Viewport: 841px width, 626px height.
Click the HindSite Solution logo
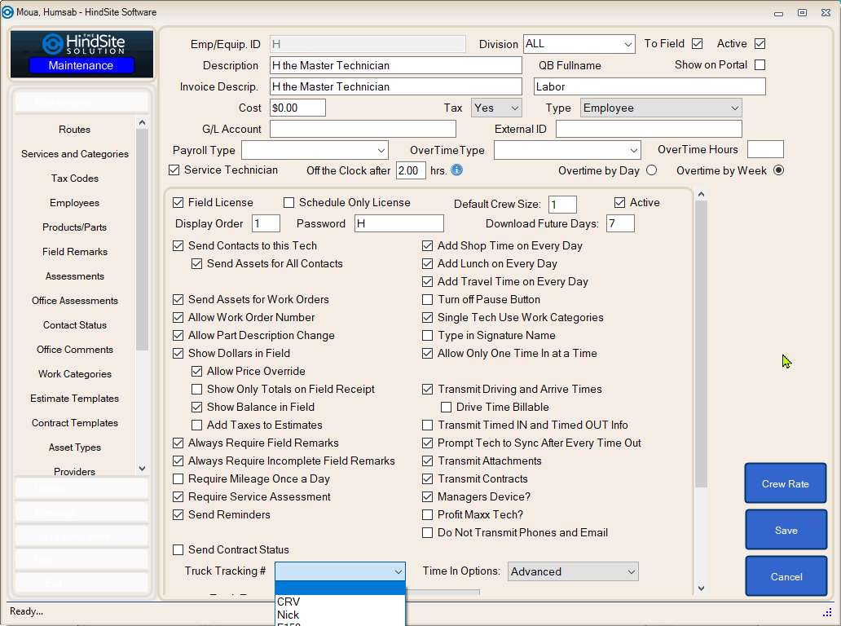pos(81,44)
